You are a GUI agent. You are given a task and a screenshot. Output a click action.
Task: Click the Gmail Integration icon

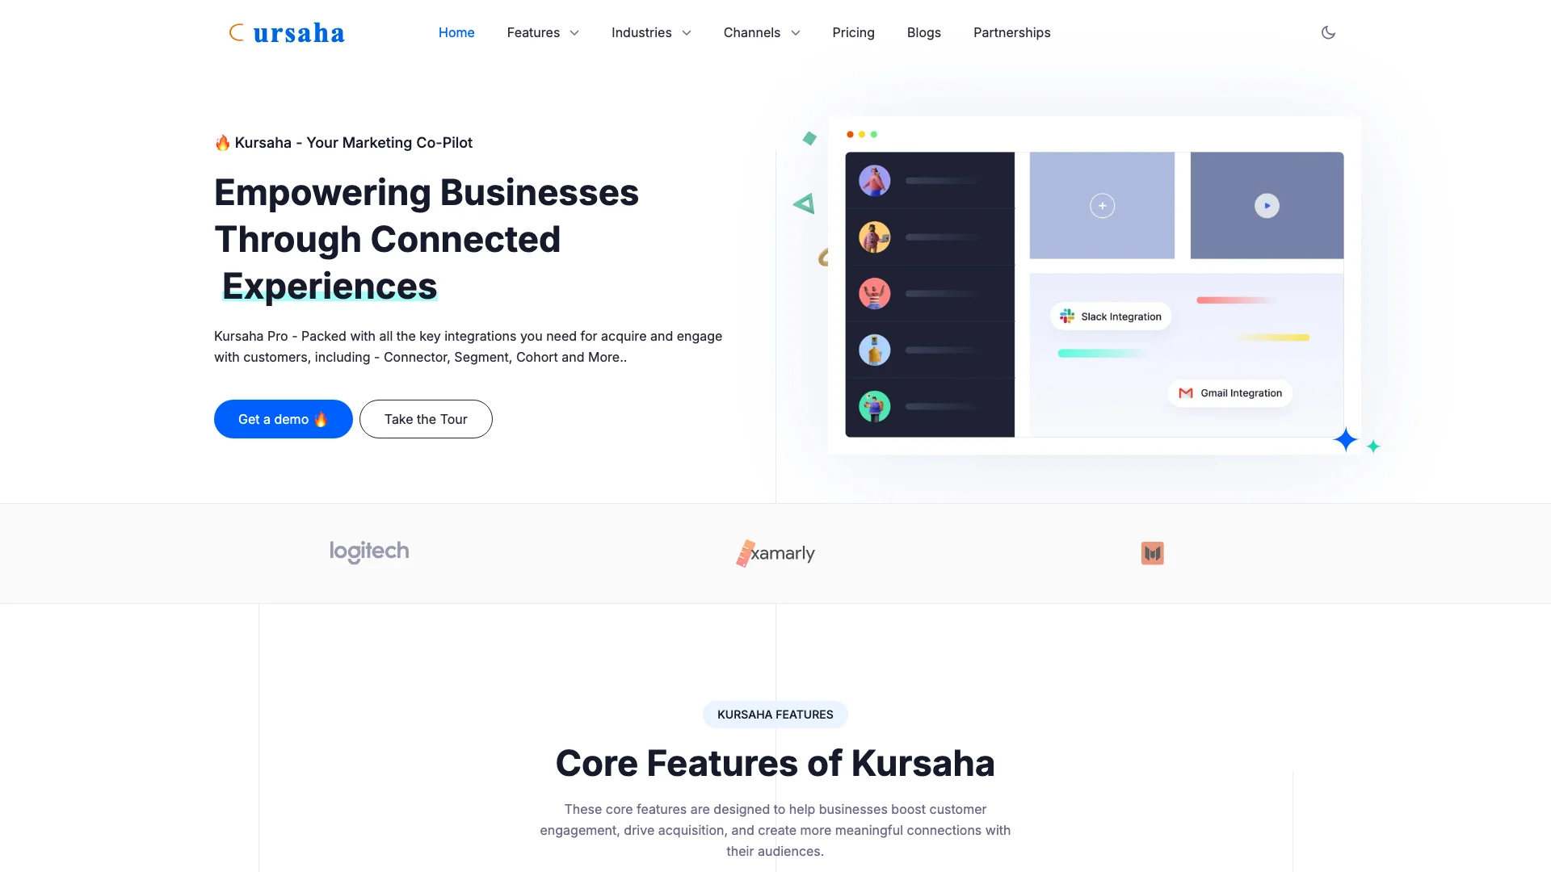pos(1186,393)
